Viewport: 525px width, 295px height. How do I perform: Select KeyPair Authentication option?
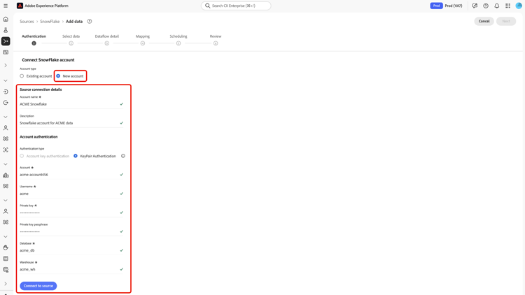(76, 156)
